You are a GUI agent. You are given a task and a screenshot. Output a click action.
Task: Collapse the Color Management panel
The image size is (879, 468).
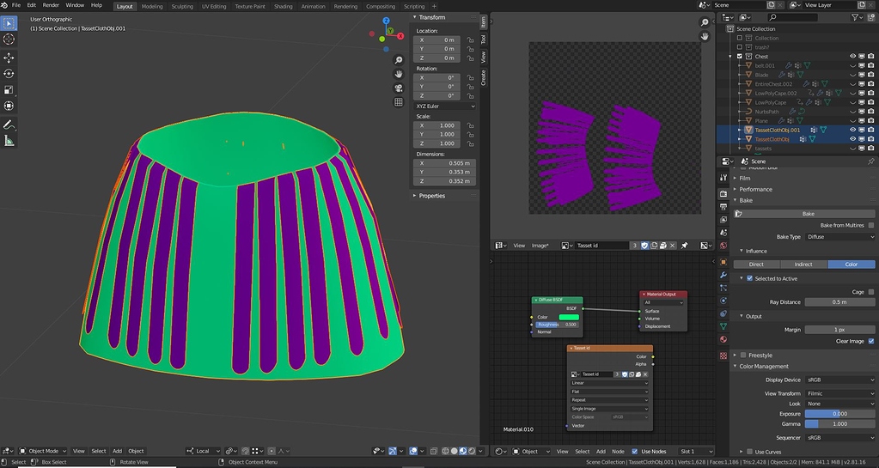pos(763,367)
